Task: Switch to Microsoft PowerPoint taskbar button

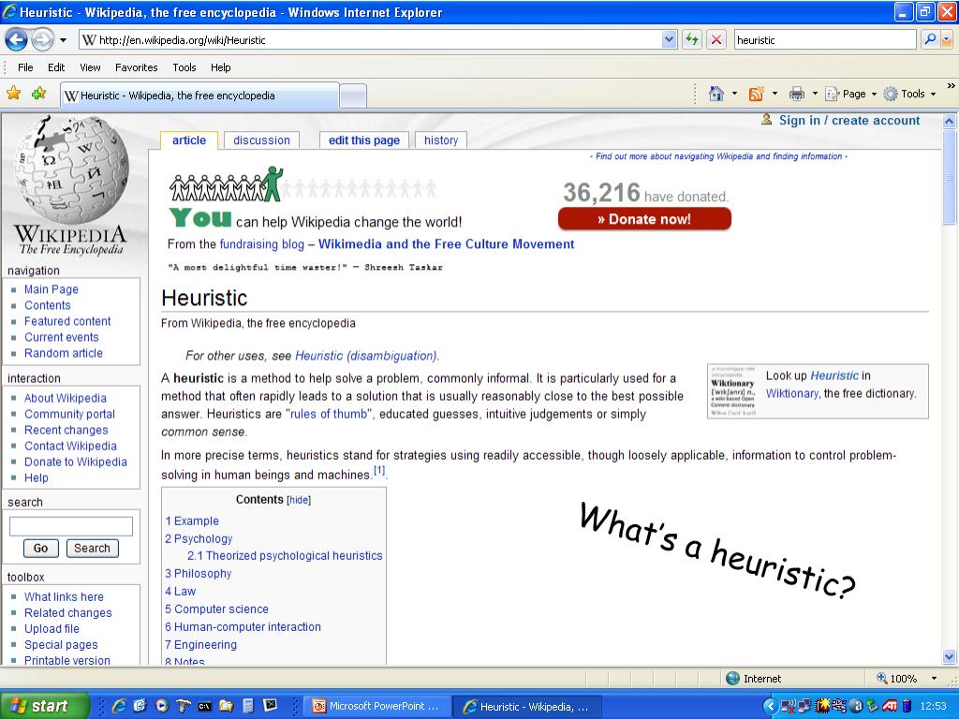Action: point(376,706)
